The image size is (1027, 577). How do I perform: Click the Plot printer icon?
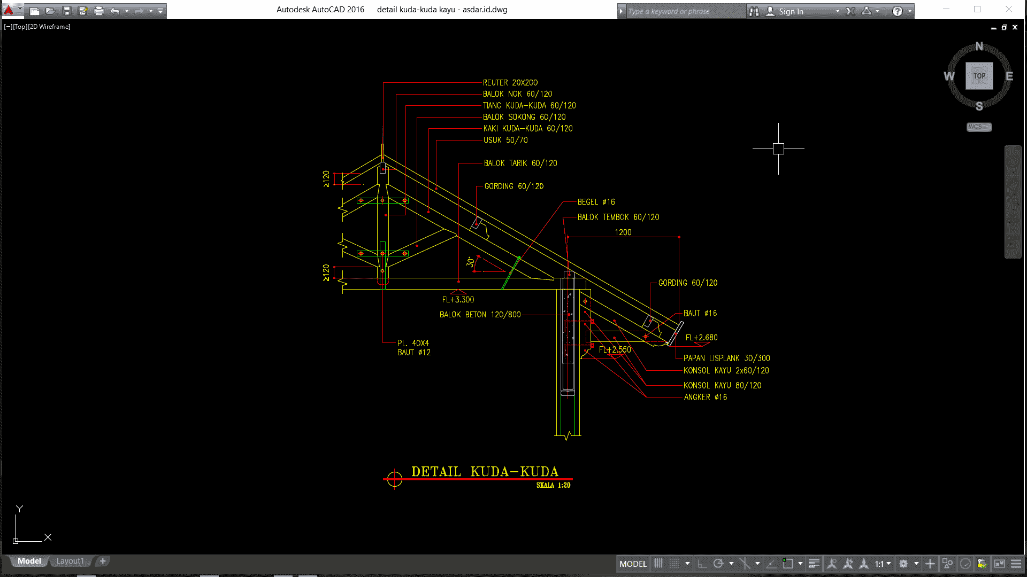tap(99, 11)
